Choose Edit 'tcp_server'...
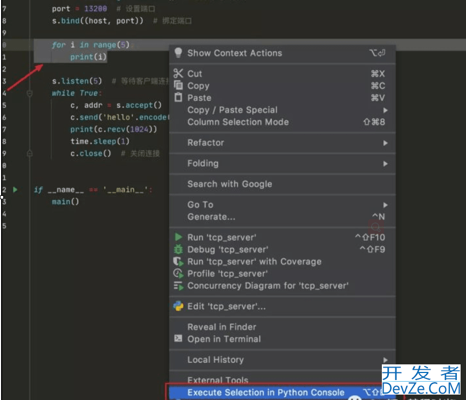Screen dimensions: 466x400 point(282,306)
